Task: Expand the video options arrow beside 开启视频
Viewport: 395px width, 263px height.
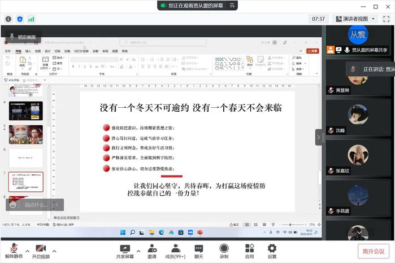Action: [x=54, y=251]
